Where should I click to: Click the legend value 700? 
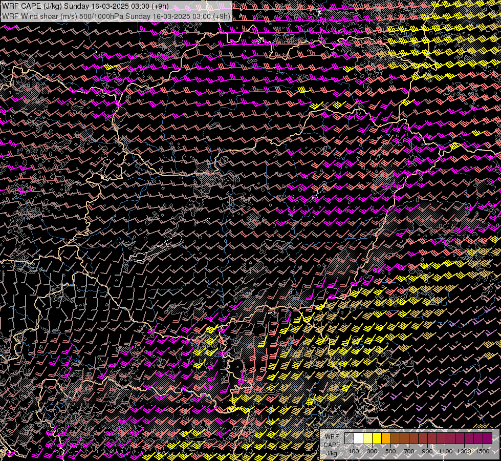409,451
